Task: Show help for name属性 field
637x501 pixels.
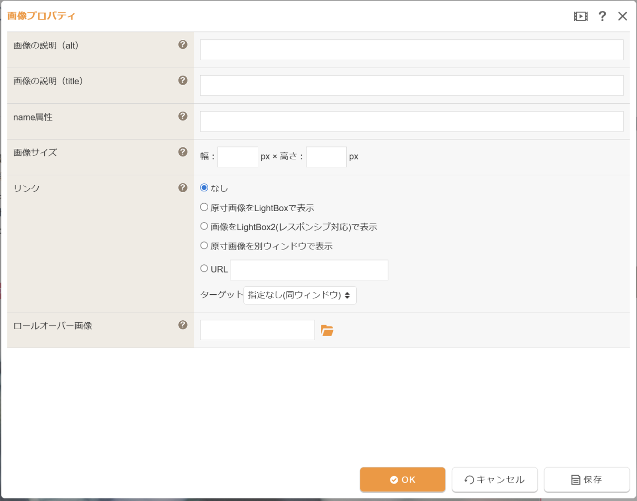Action: pyautogui.click(x=183, y=116)
